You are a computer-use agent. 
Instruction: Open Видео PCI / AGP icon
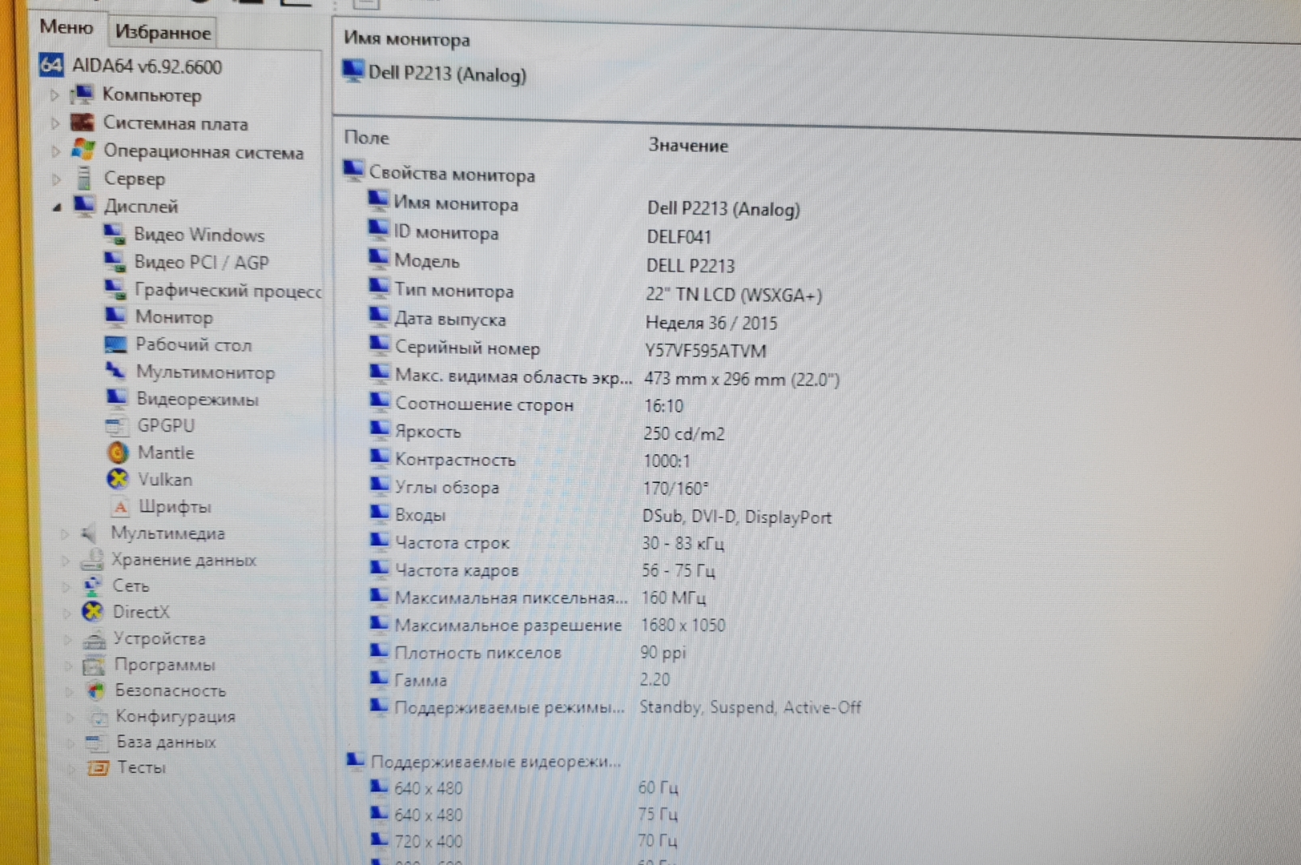click(115, 261)
